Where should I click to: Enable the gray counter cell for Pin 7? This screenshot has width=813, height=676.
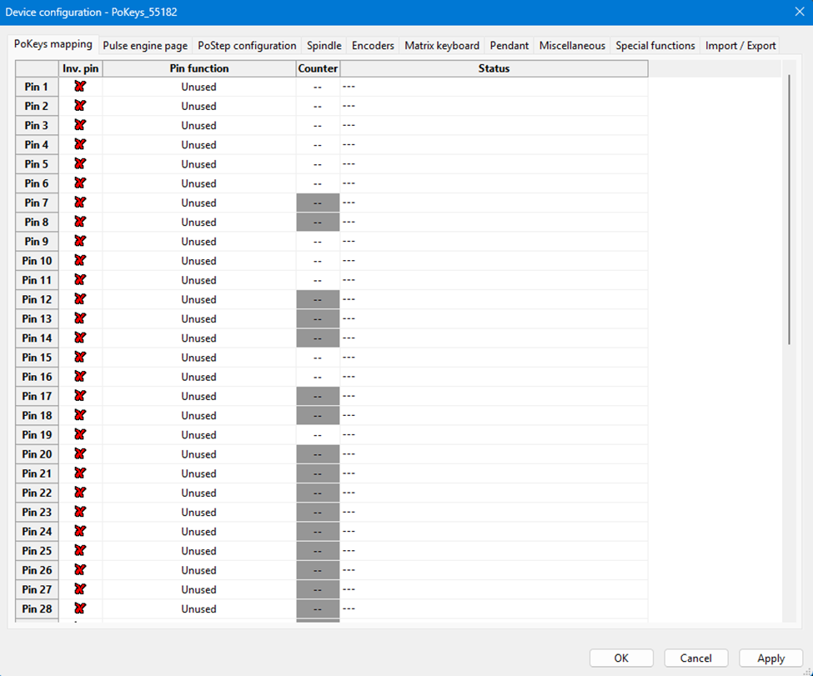(x=318, y=203)
